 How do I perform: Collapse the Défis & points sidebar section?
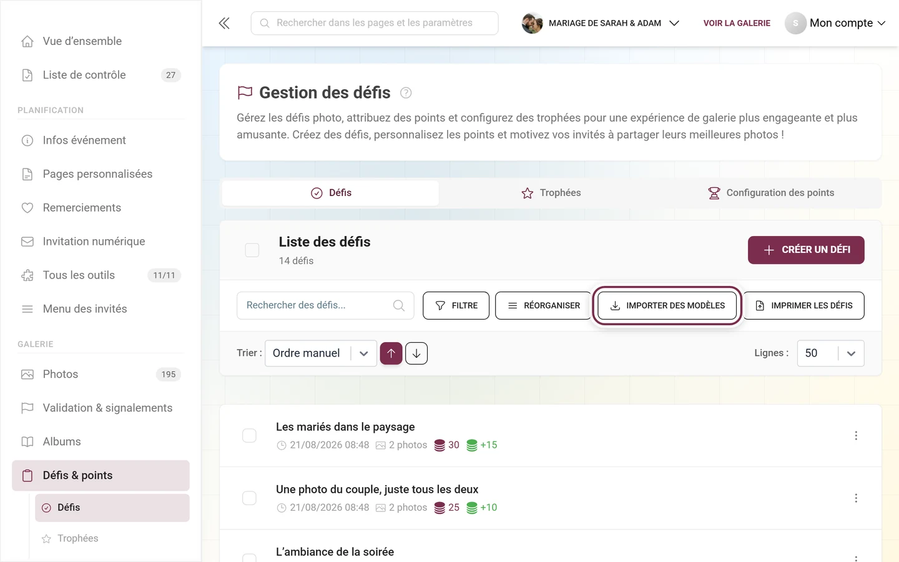pos(101,476)
